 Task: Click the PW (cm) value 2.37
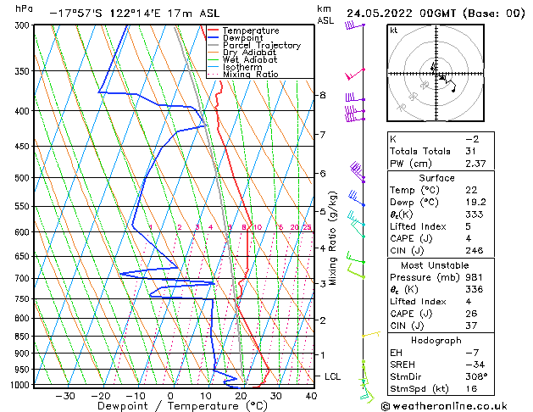[475, 164]
